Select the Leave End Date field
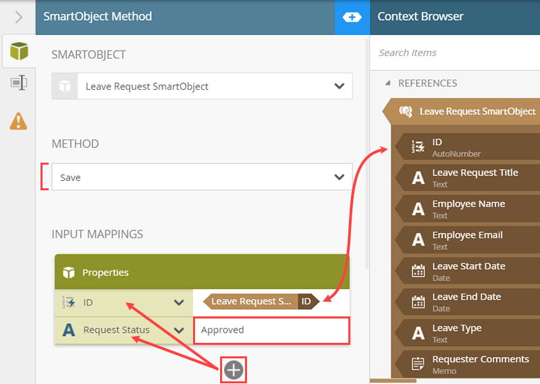The image size is (540, 384). (468, 302)
